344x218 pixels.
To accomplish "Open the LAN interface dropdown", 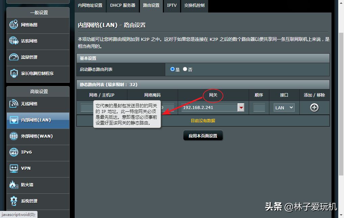I will tap(284, 108).
